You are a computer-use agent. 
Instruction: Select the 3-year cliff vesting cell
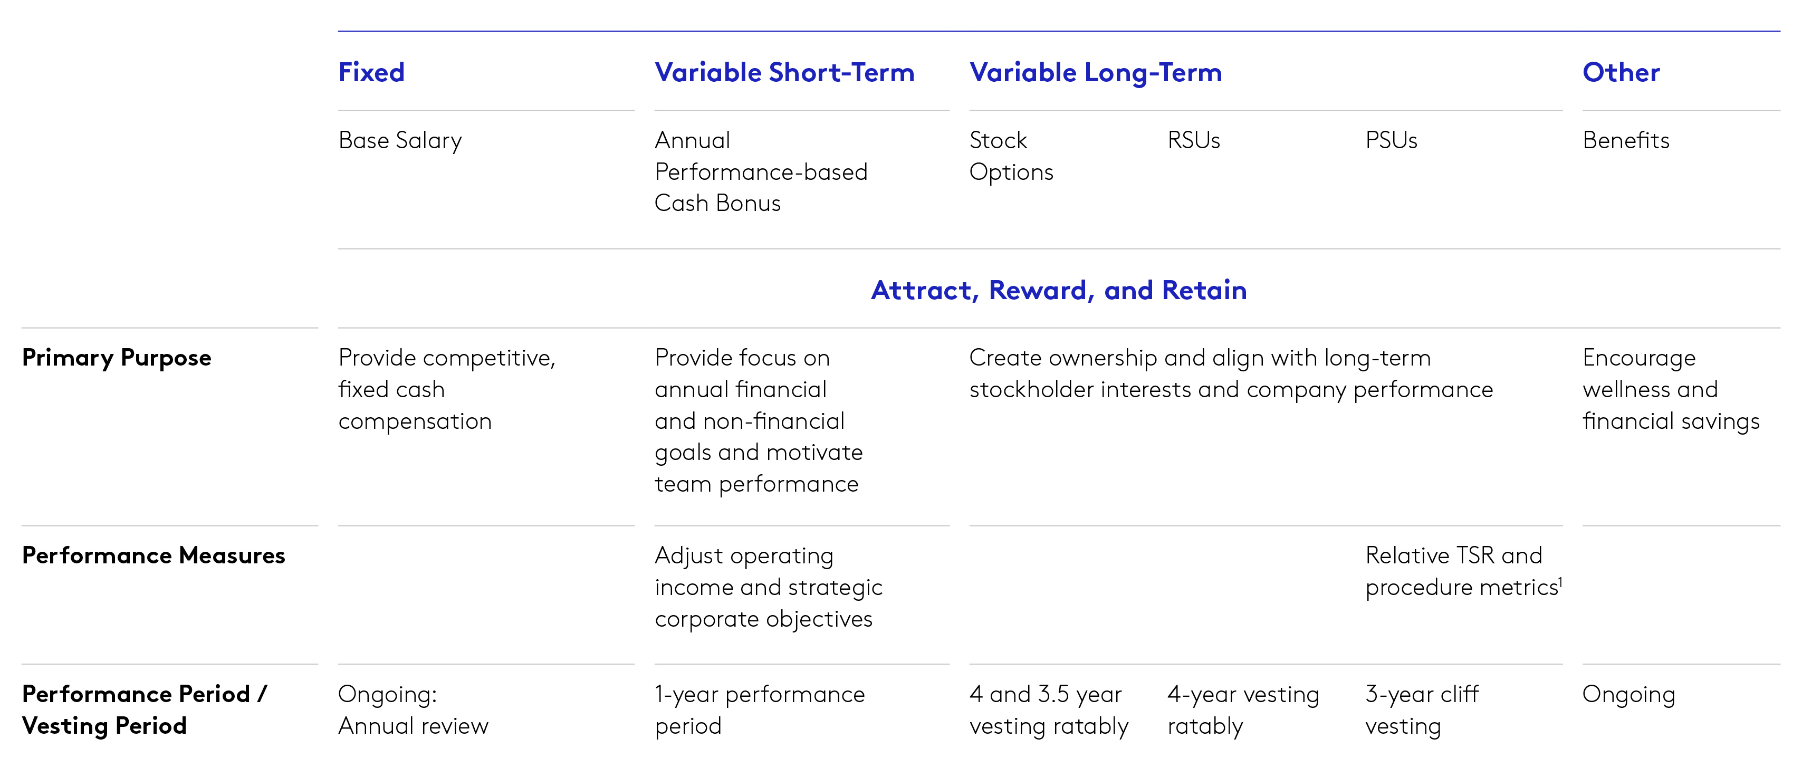coord(1422,710)
